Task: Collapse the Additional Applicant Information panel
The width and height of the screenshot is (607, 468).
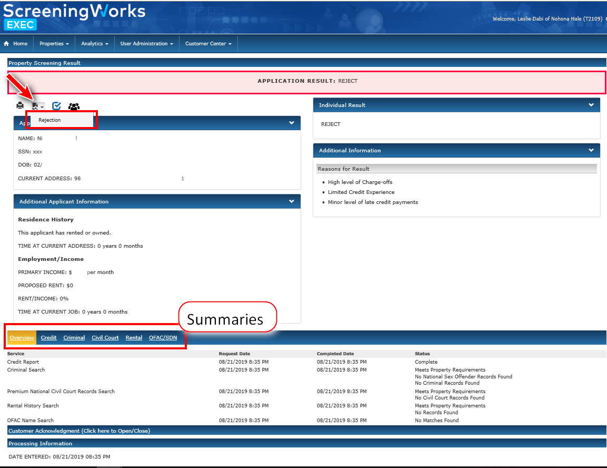Action: 292,201
